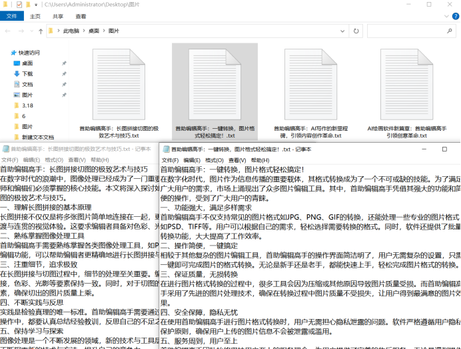Open the 文件 ribbon tab in Explorer
This screenshot has height=349, width=461.
(x=12, y=16)
